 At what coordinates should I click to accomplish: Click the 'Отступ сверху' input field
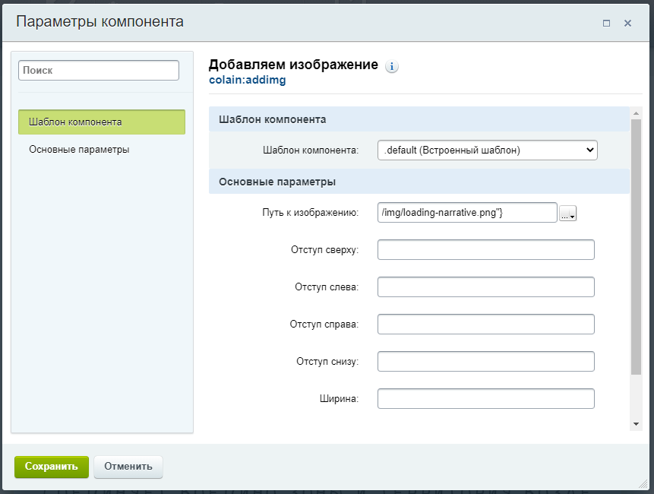(x=485, y=250)
